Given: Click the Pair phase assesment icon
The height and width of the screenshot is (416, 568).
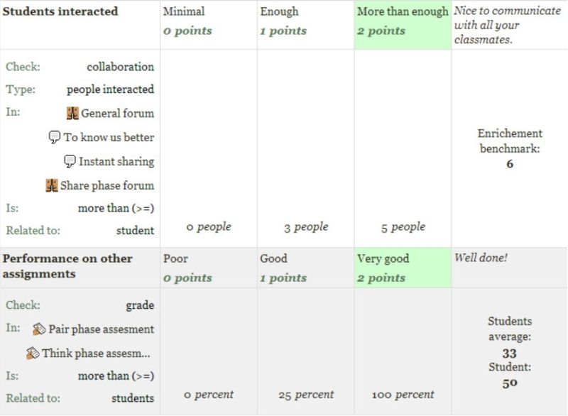Looking at the screenshot, I should (39, 329).
